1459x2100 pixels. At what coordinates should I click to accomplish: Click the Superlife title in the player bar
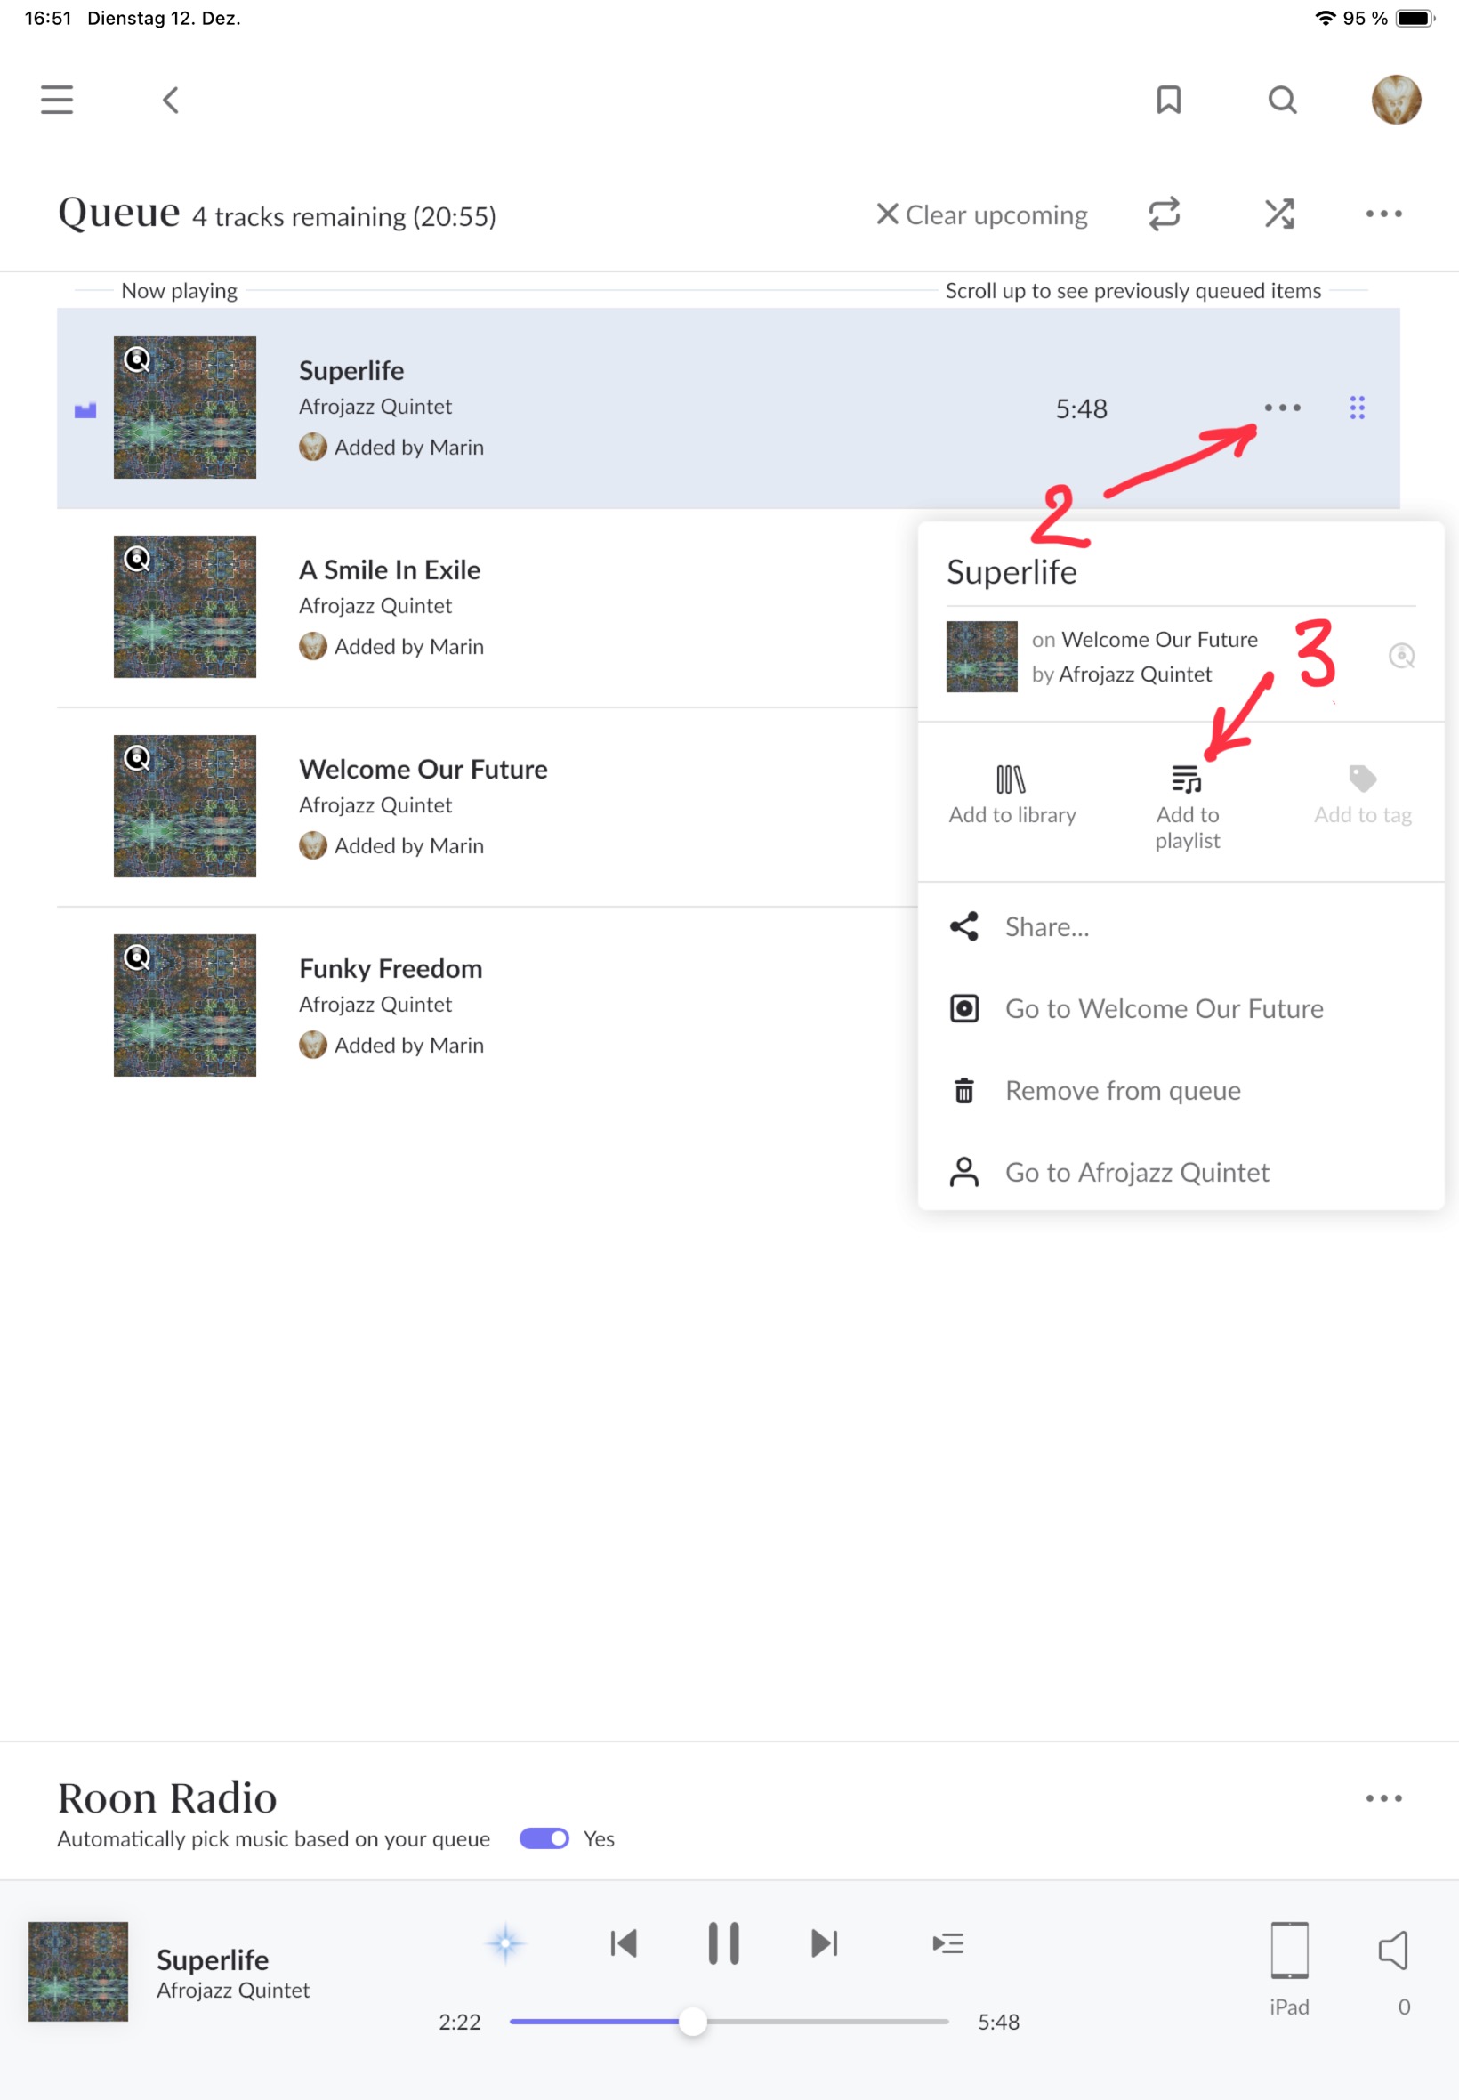pyautogui.click(x=213, y=1959)
